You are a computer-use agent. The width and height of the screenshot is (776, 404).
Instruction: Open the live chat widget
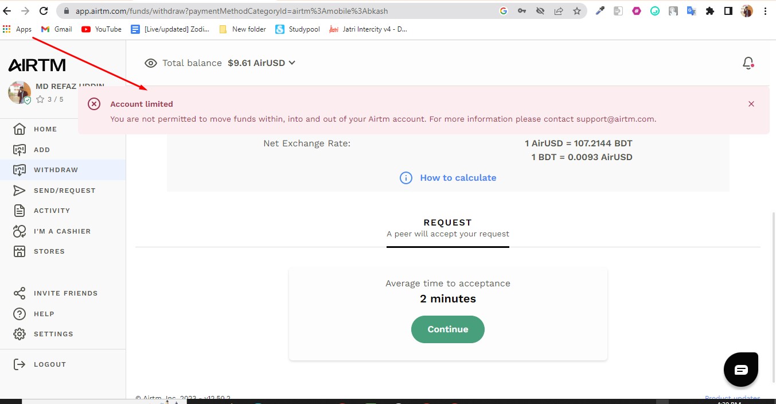click(741, 370)
